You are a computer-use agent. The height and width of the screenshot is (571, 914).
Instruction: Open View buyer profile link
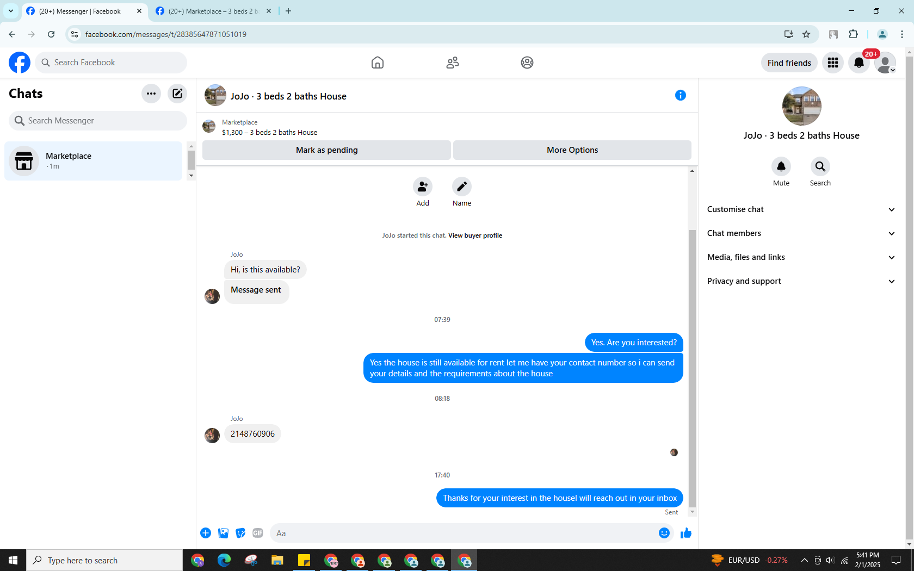(475, 235)
